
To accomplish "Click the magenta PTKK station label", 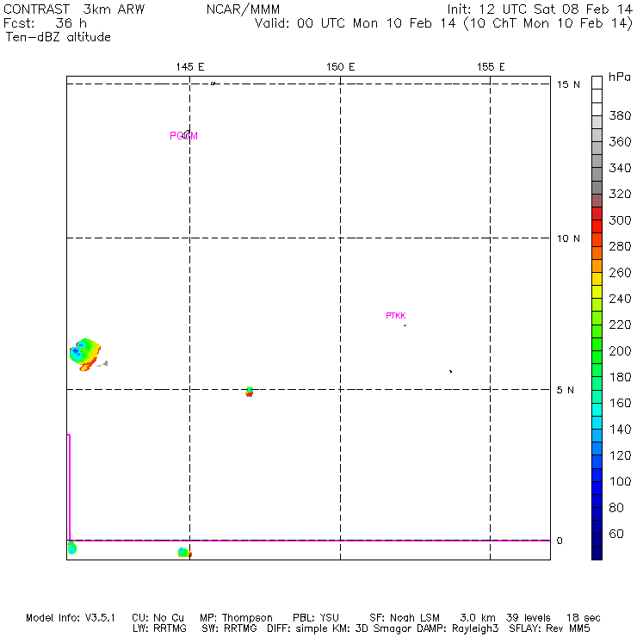I will point(396,316).
